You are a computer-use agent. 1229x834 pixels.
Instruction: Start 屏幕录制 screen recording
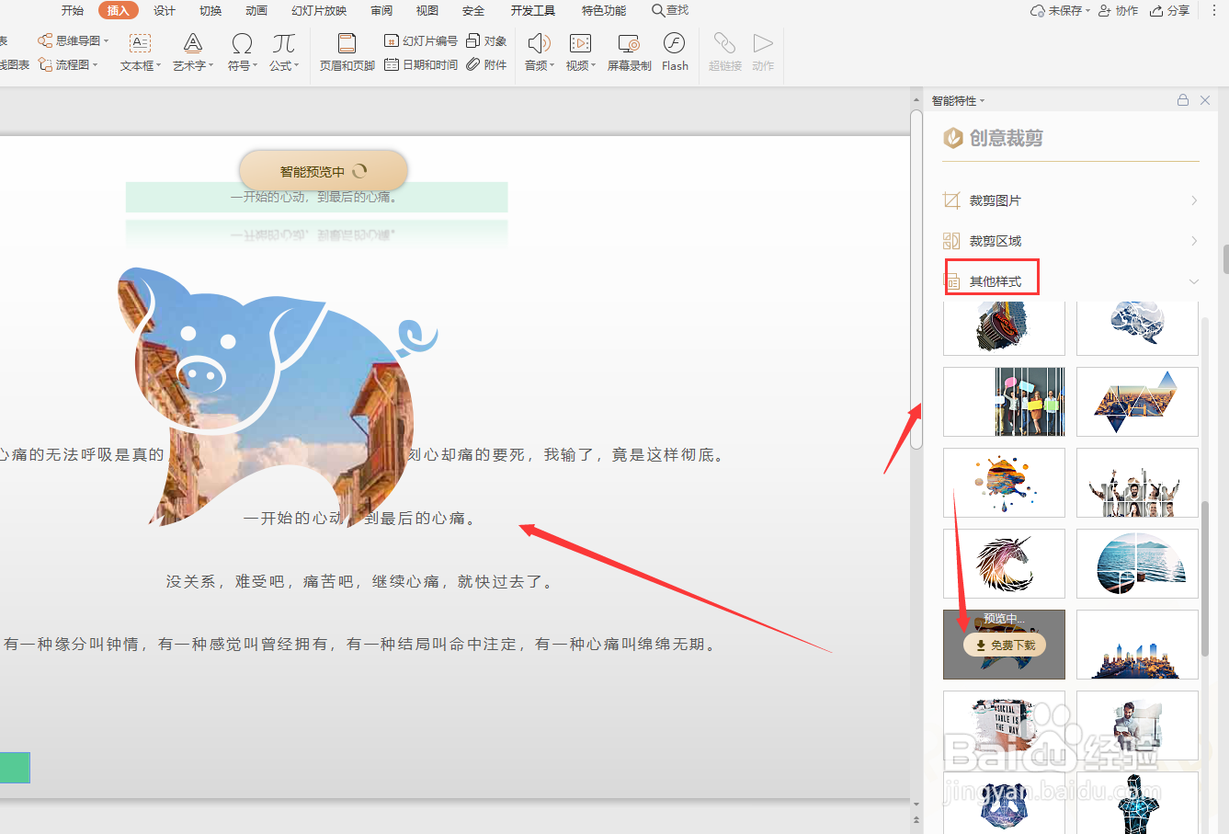click(629, 51)
